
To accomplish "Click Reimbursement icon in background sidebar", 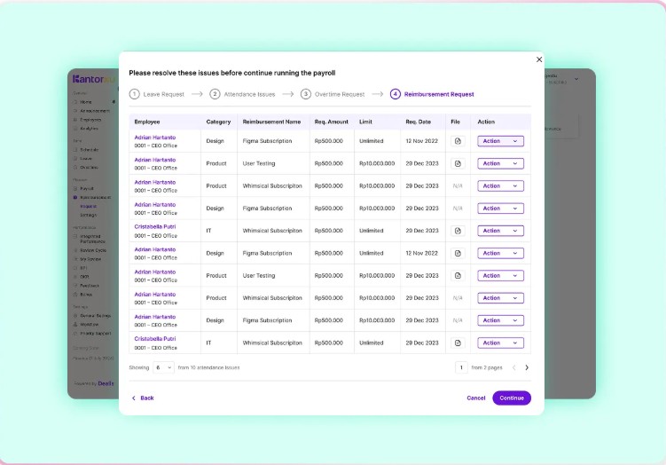I will point(75,198).
